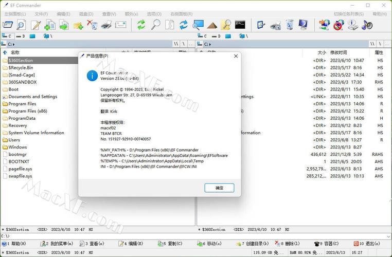Click the edit file pencil icon
This screenshot has width=392, height=257.
point(35,25)
